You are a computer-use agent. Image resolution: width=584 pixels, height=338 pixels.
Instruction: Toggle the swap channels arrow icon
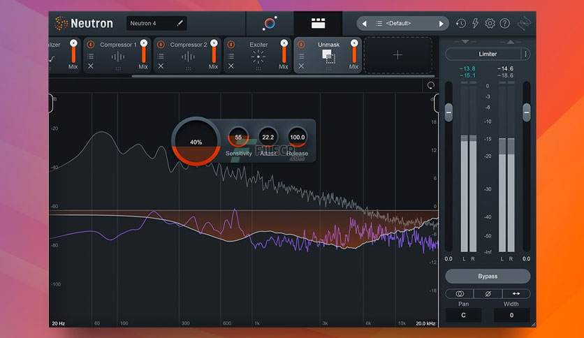pos(516,294)
